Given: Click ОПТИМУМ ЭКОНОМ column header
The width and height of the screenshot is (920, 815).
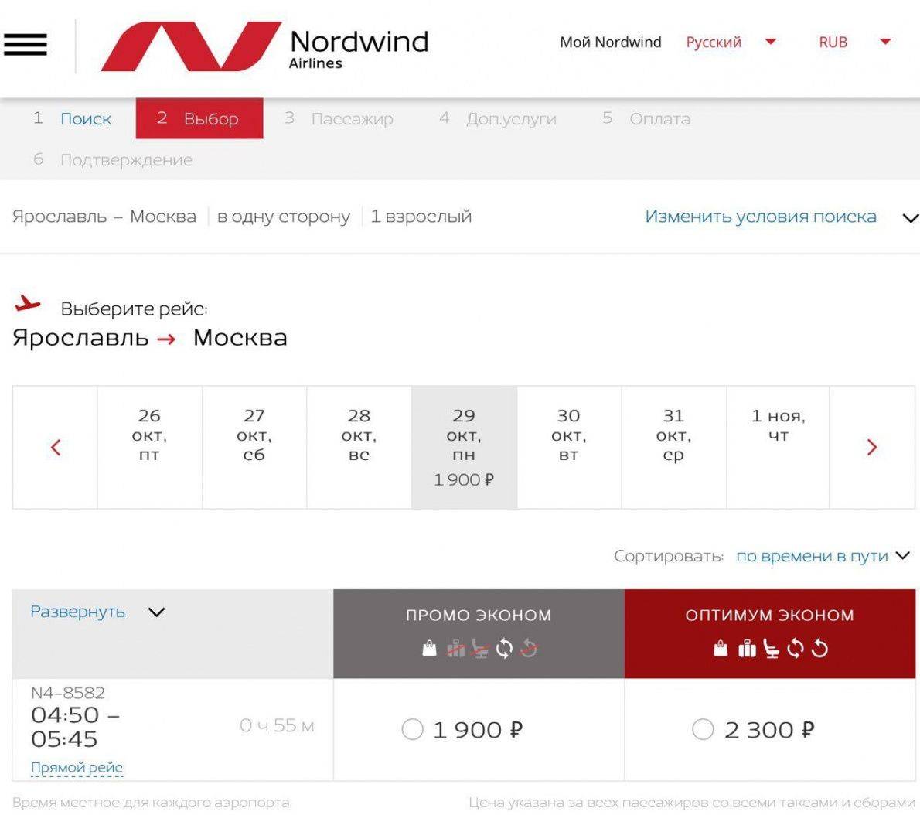Looking at the screenshot, I should click(770, 634).
